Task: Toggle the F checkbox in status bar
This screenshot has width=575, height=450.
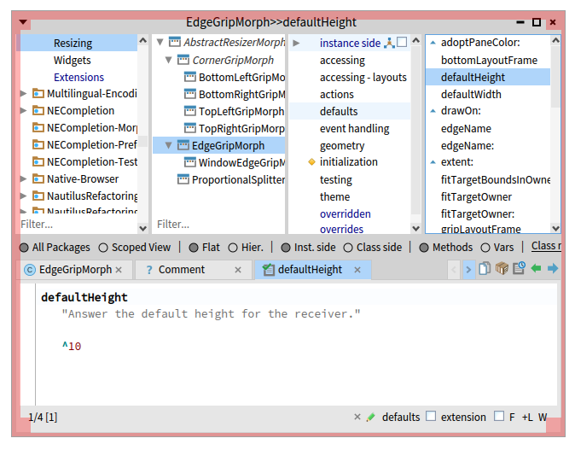Action: tap(499, 416)
